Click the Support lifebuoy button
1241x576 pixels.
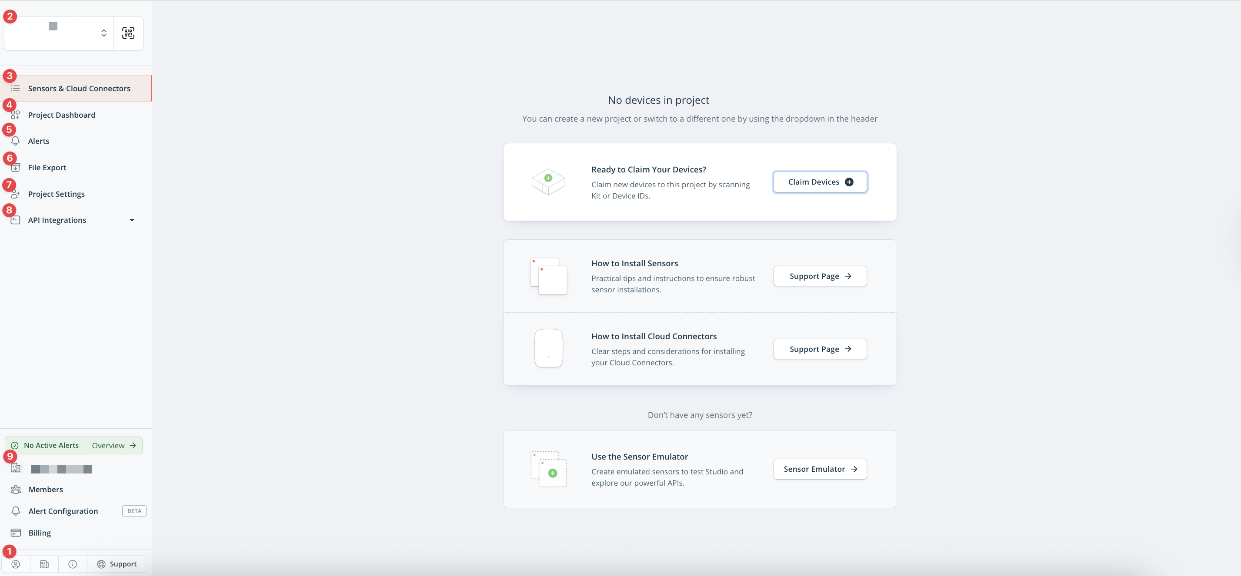point(117,564)
